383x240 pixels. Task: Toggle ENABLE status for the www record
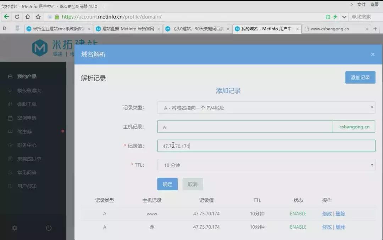(x=298, y=213)
